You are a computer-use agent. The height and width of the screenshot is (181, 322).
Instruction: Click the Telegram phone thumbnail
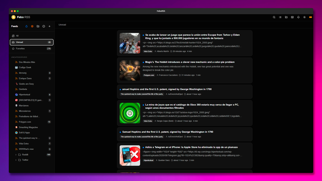pos(130,156)
